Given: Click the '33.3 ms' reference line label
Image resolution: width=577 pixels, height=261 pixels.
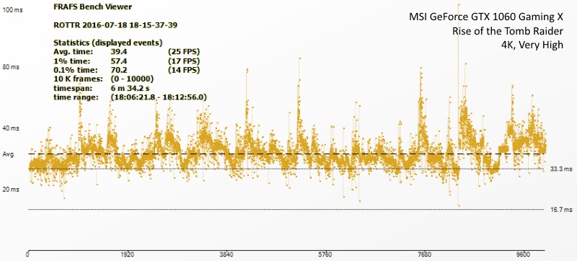Looking at the screenshot, I should 561,169.
